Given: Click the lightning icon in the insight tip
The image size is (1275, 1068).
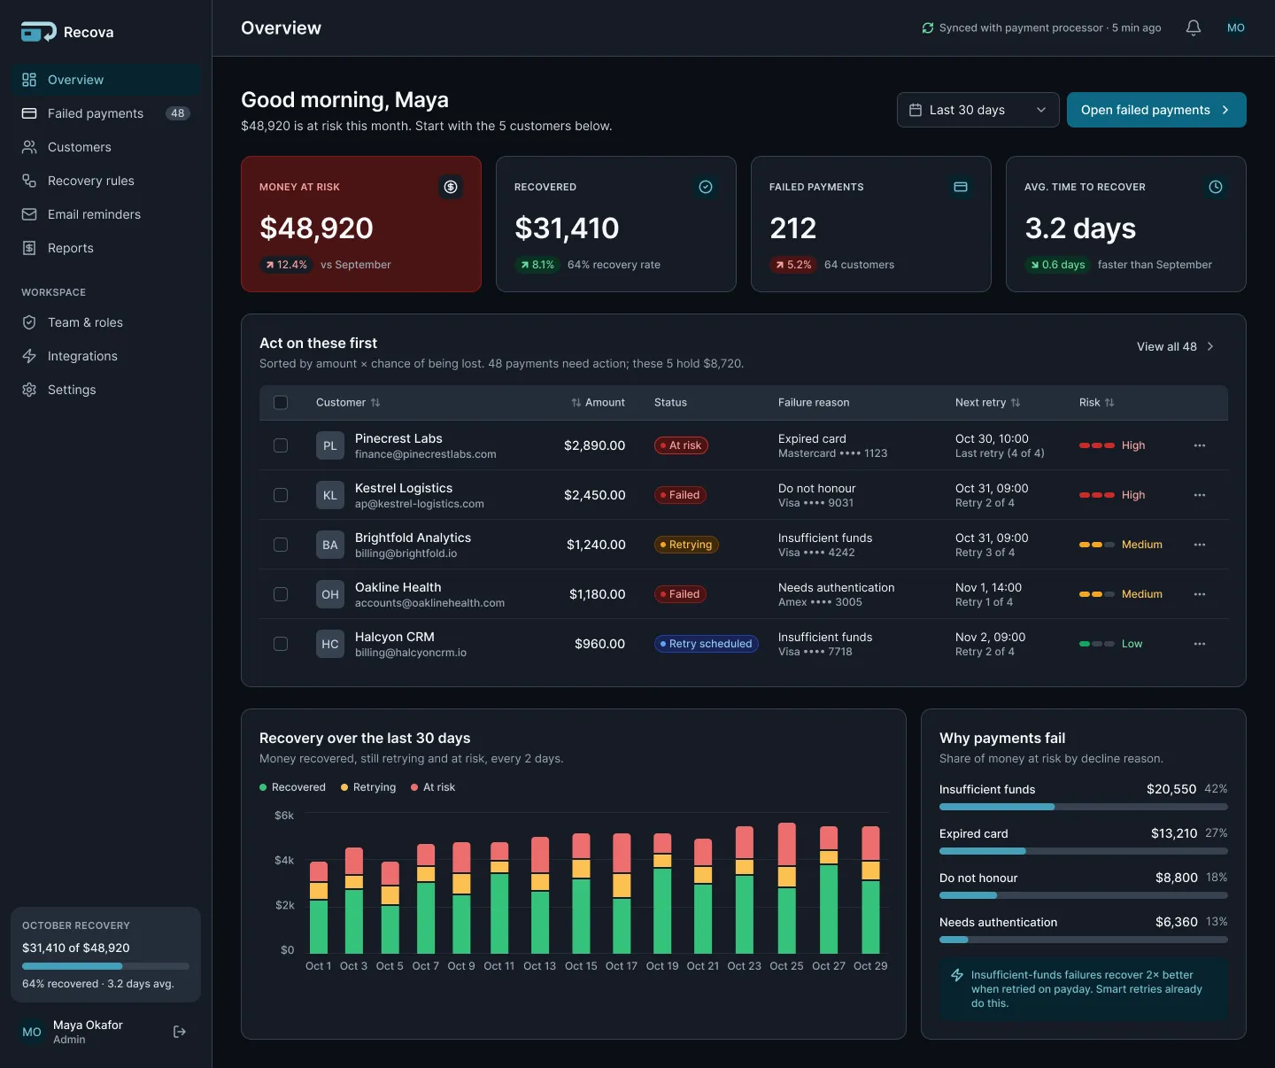Looking at the screenshot, I should pos(957,975).
